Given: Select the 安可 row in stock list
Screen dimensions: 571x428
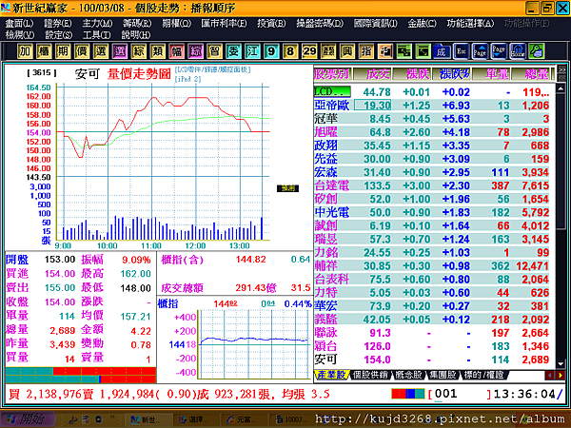Looking at the screenshot, I should pyautogui.click(x=432, y=360).
